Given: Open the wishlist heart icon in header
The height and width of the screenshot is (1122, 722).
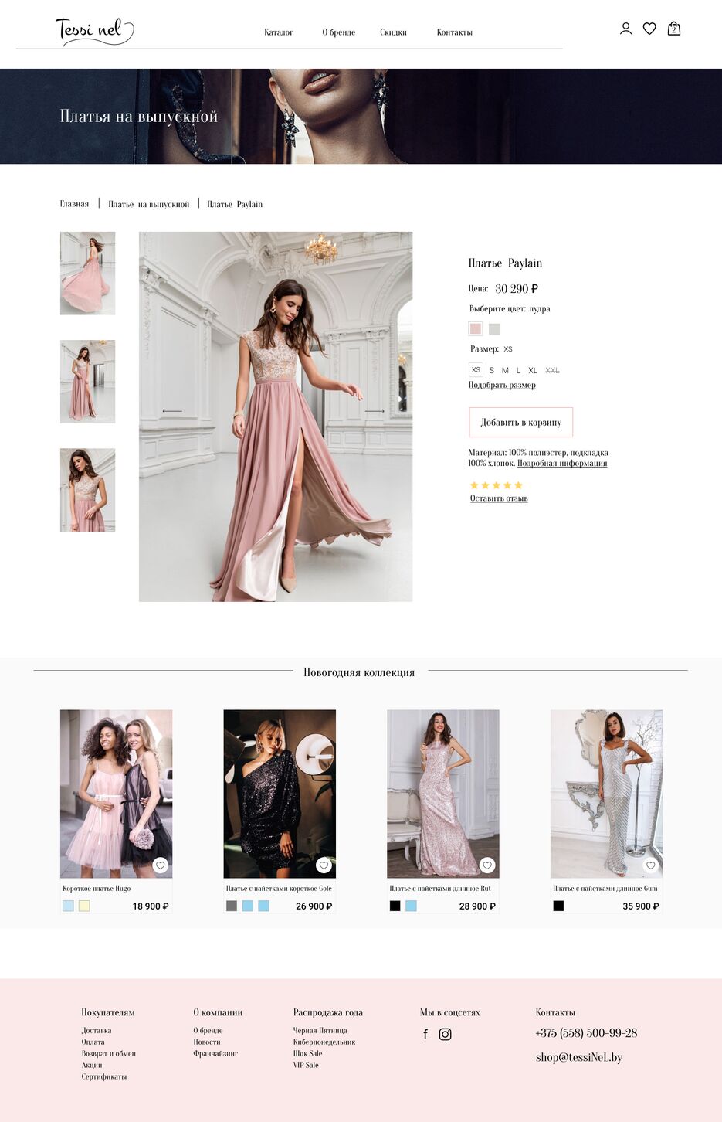Looking at the screenshot, I should (x=649, y=29).
